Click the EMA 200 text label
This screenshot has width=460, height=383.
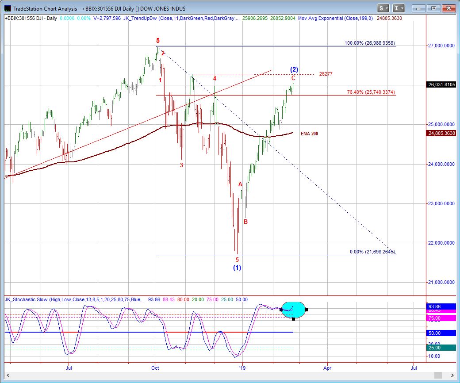point(309,134)
